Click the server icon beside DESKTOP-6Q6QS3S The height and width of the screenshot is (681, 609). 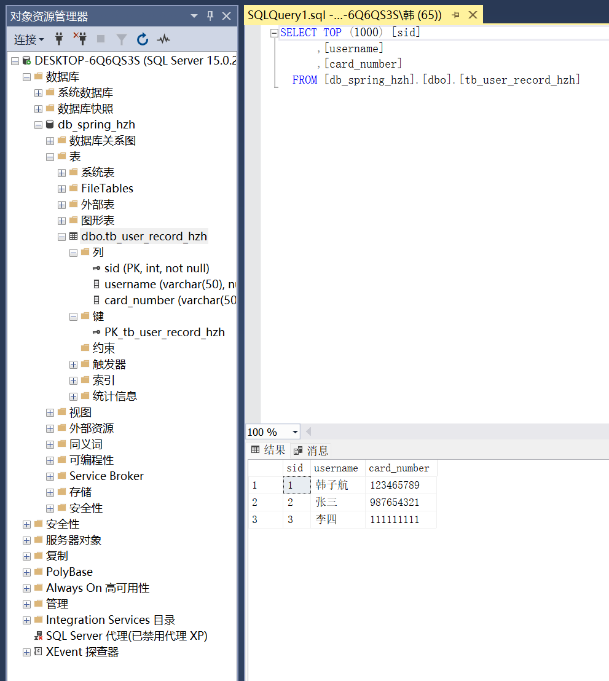click(27, 60)
